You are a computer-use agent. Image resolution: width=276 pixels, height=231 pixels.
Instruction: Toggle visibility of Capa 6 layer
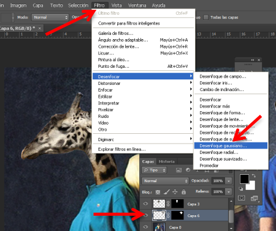click(x=145, y=215)
